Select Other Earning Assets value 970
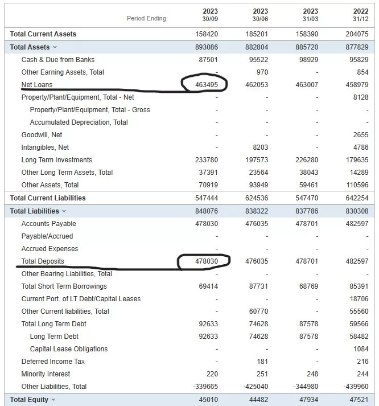Screen dimensions: 379x406 tap(262, 72)
